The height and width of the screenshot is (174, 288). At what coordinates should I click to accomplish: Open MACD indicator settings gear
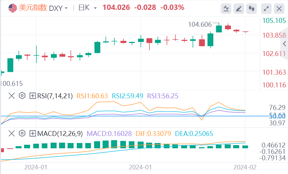[x=22, y=133]
